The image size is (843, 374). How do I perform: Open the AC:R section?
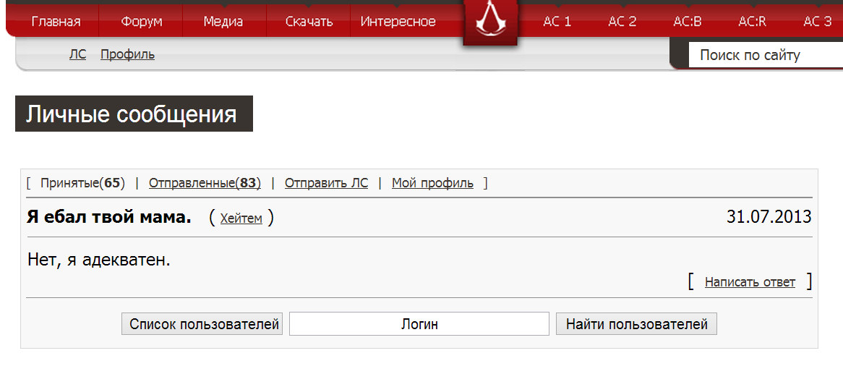click(x=752, y=22)
